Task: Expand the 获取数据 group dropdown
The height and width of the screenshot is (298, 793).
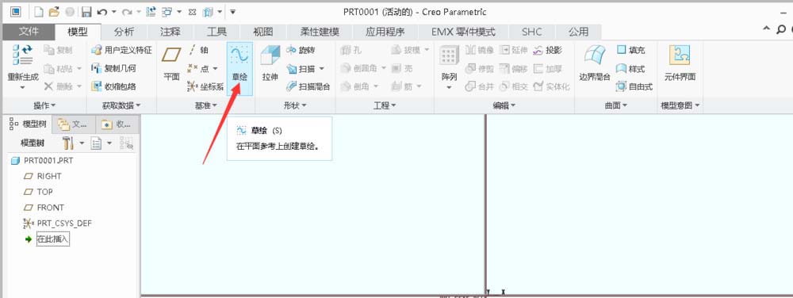Action: click(121, 105)
